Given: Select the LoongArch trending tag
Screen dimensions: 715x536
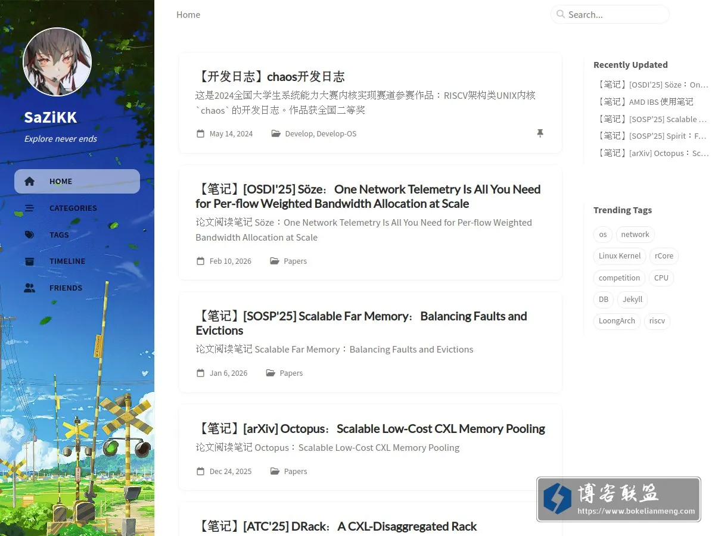Looking at the screenshot, I should click(617, 321).
